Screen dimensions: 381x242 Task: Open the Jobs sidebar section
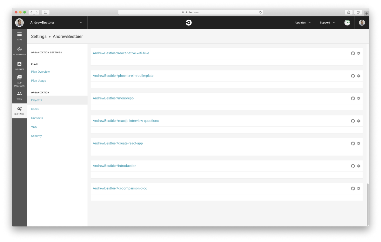19,36
